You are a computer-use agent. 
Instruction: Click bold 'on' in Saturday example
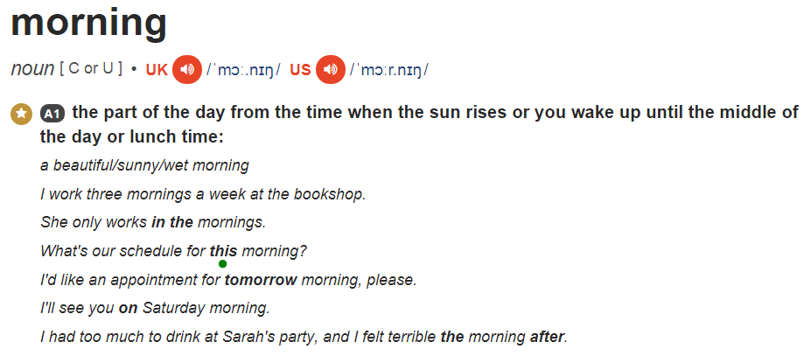coord(129,309)
